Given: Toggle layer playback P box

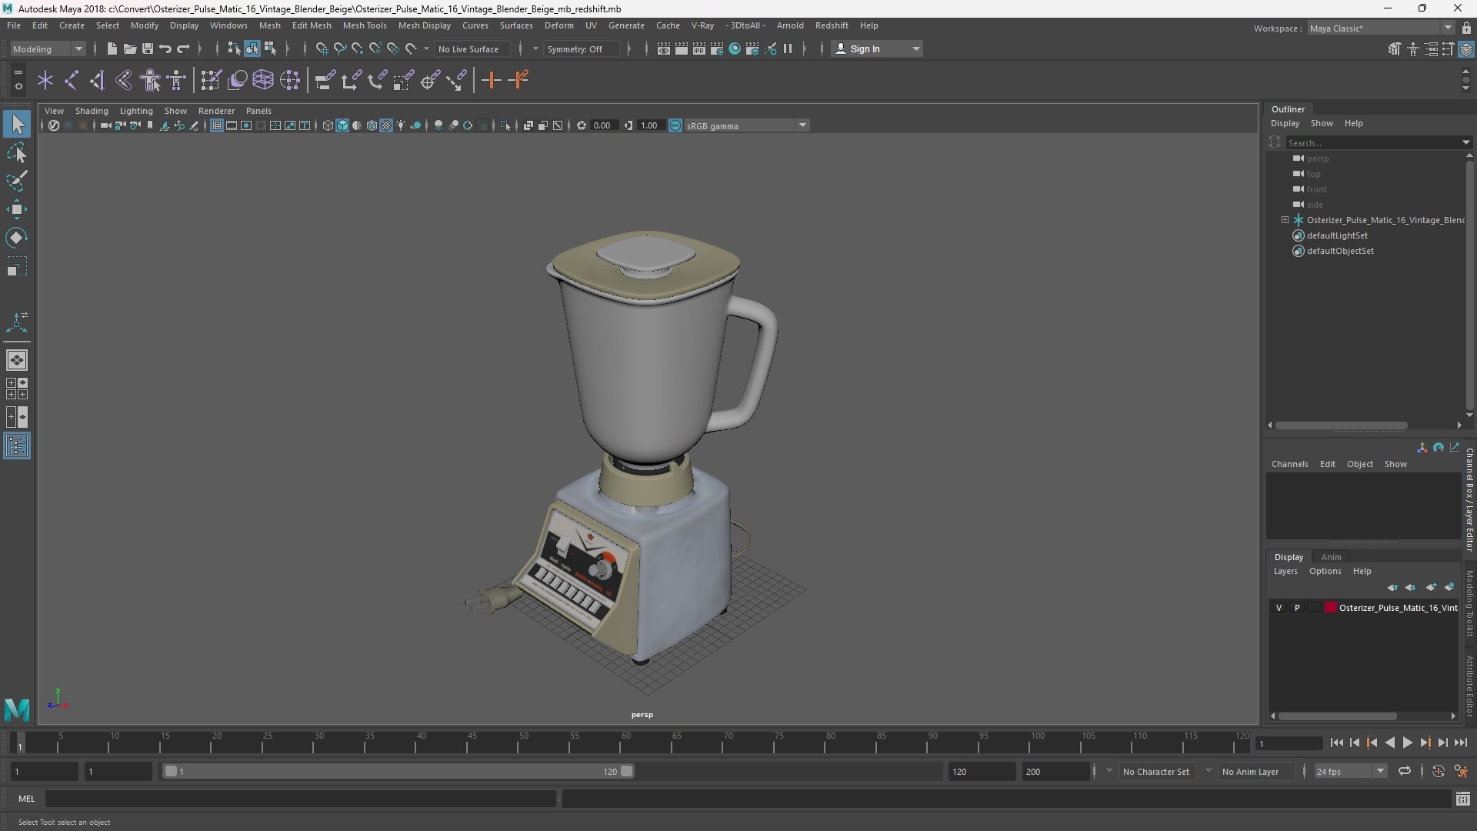Looking at the screenshot, I should coord(1297,608).
